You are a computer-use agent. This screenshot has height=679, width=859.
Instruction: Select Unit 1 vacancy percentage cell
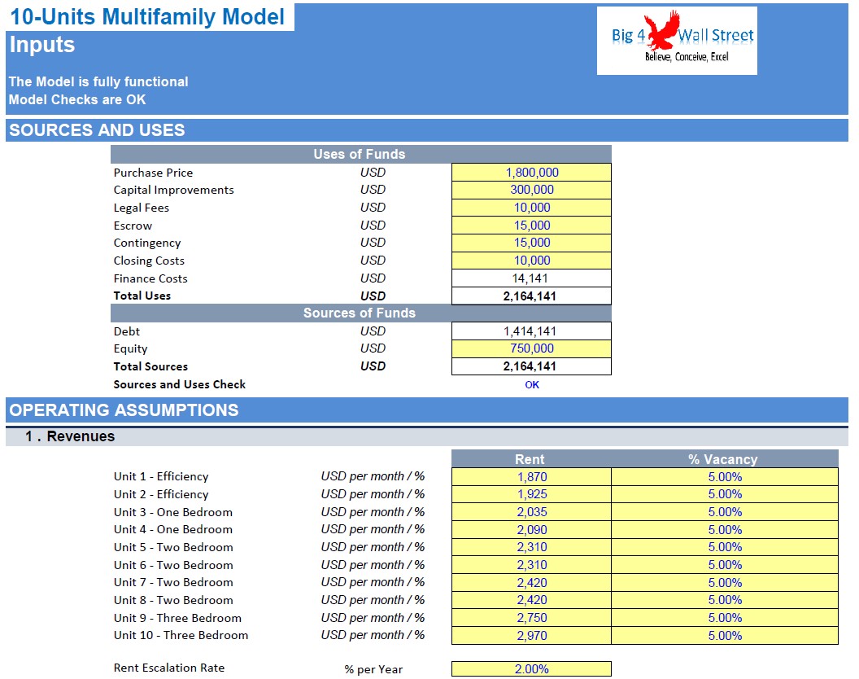725,476
